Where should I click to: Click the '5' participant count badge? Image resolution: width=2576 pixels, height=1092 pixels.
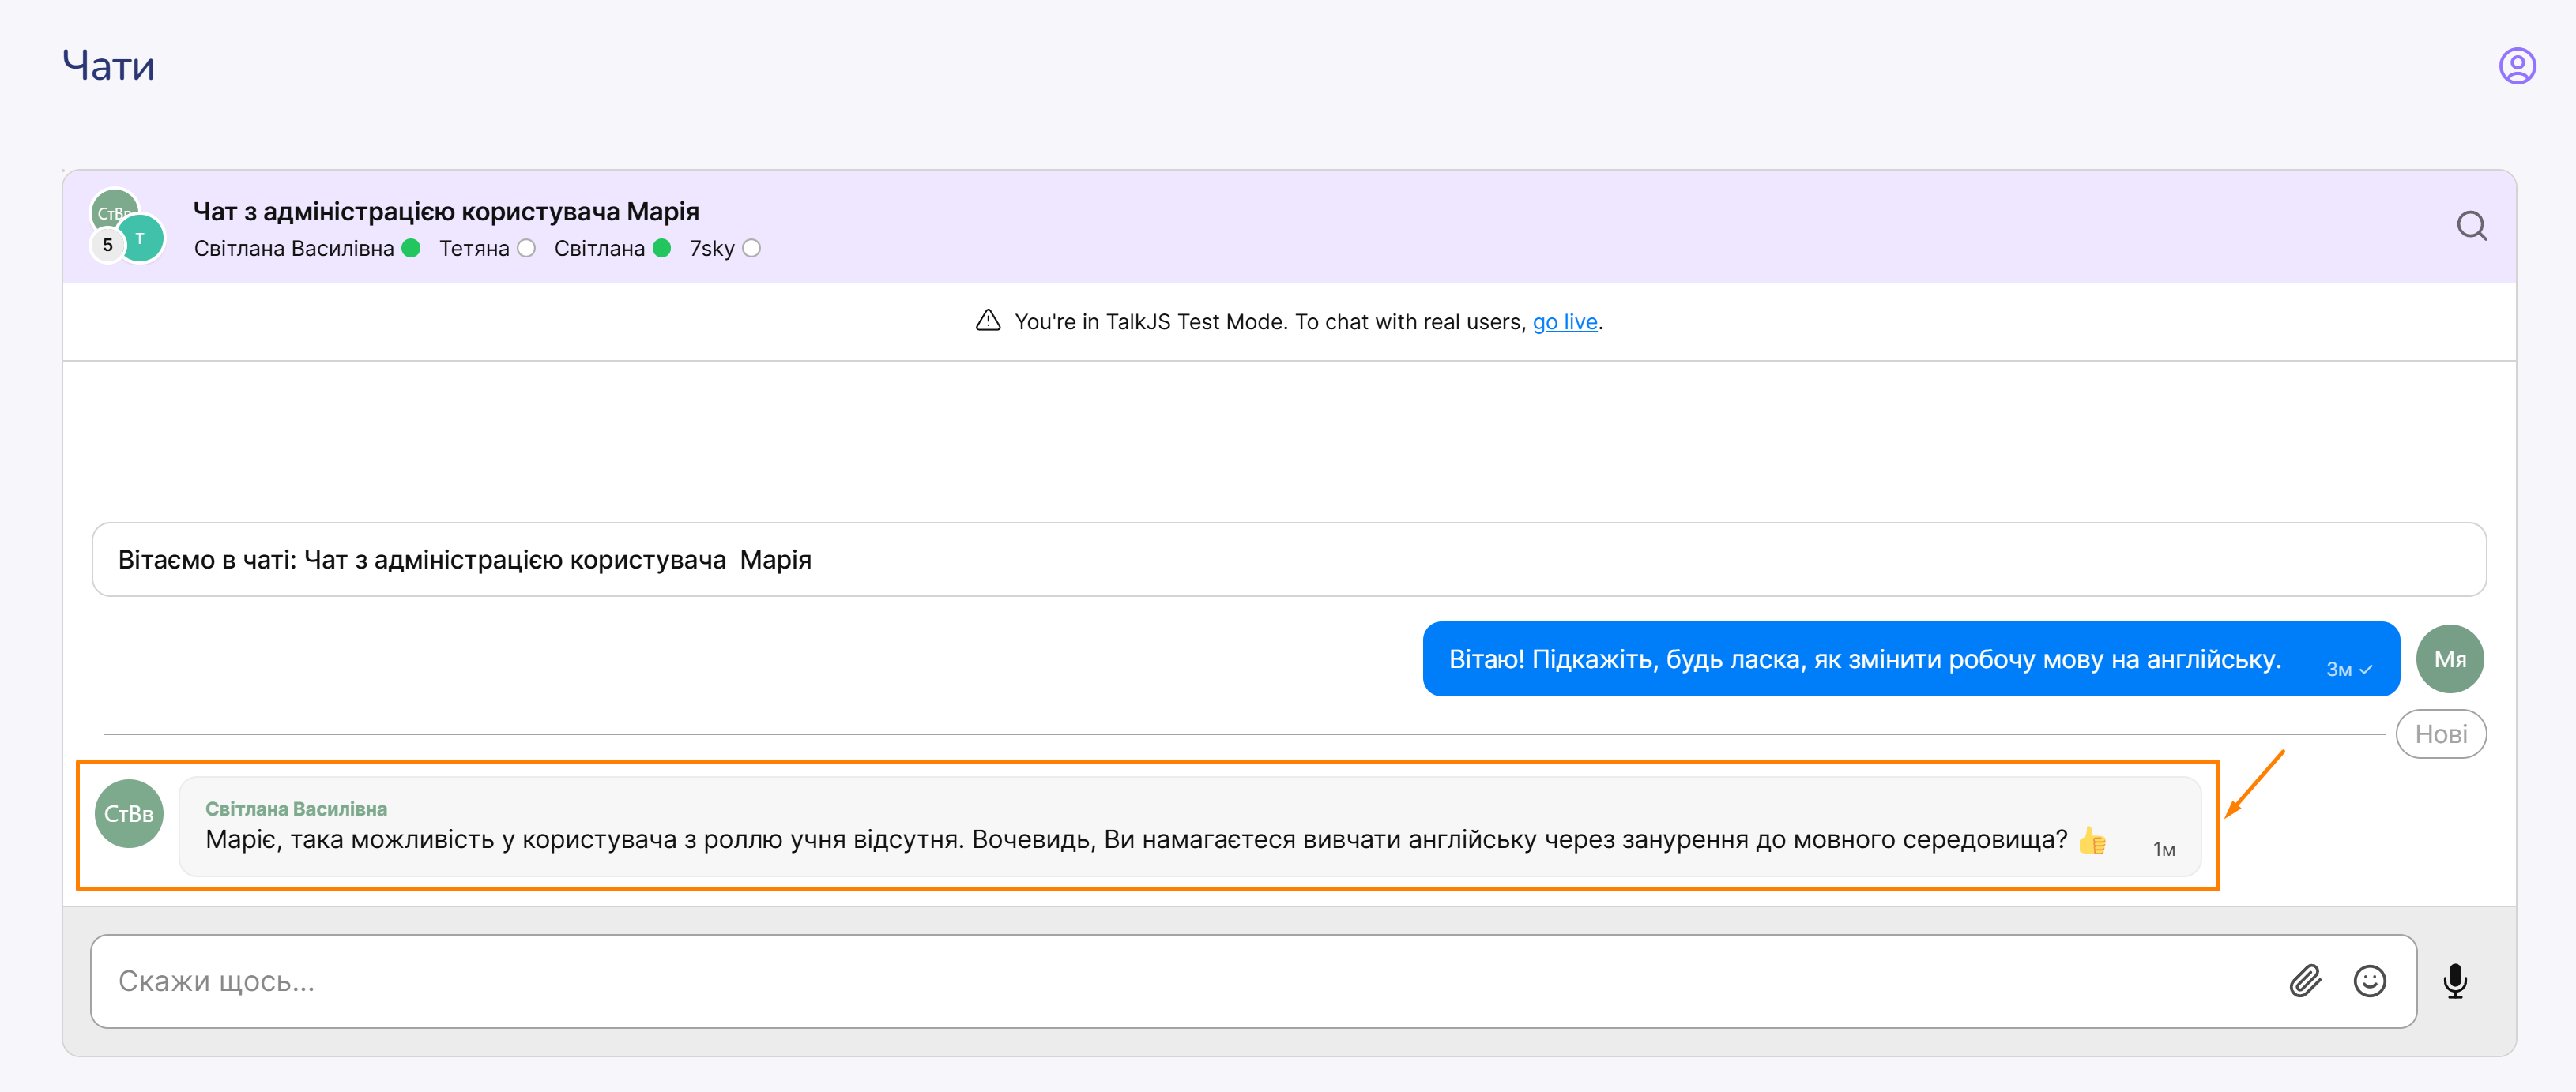108,245
